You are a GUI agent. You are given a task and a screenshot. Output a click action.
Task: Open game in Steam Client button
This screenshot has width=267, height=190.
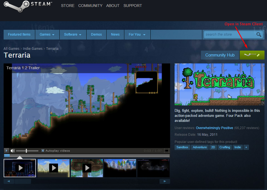click(x=252, y=55)
